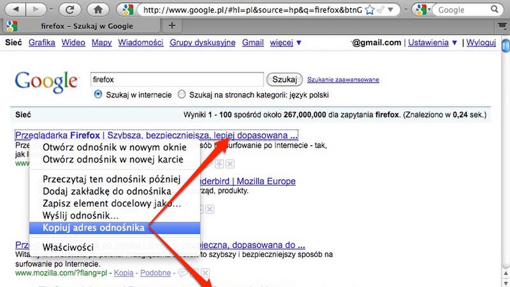The height and width of the screenshot is (287, 510).
Task: Add a comment on the www.mozilla.com/?flang=pl result
Action: 183,273
